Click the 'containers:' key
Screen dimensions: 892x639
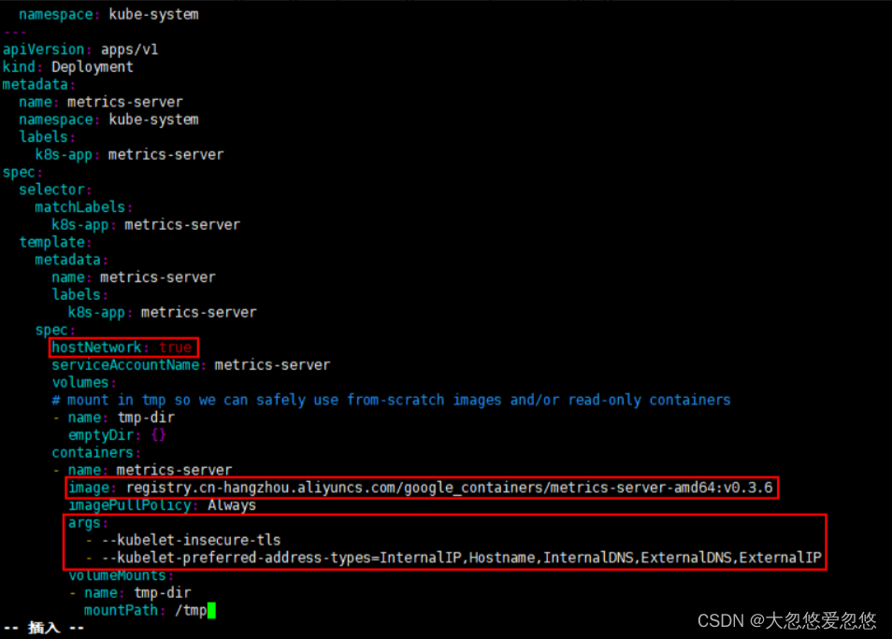(x=96, y=453)
